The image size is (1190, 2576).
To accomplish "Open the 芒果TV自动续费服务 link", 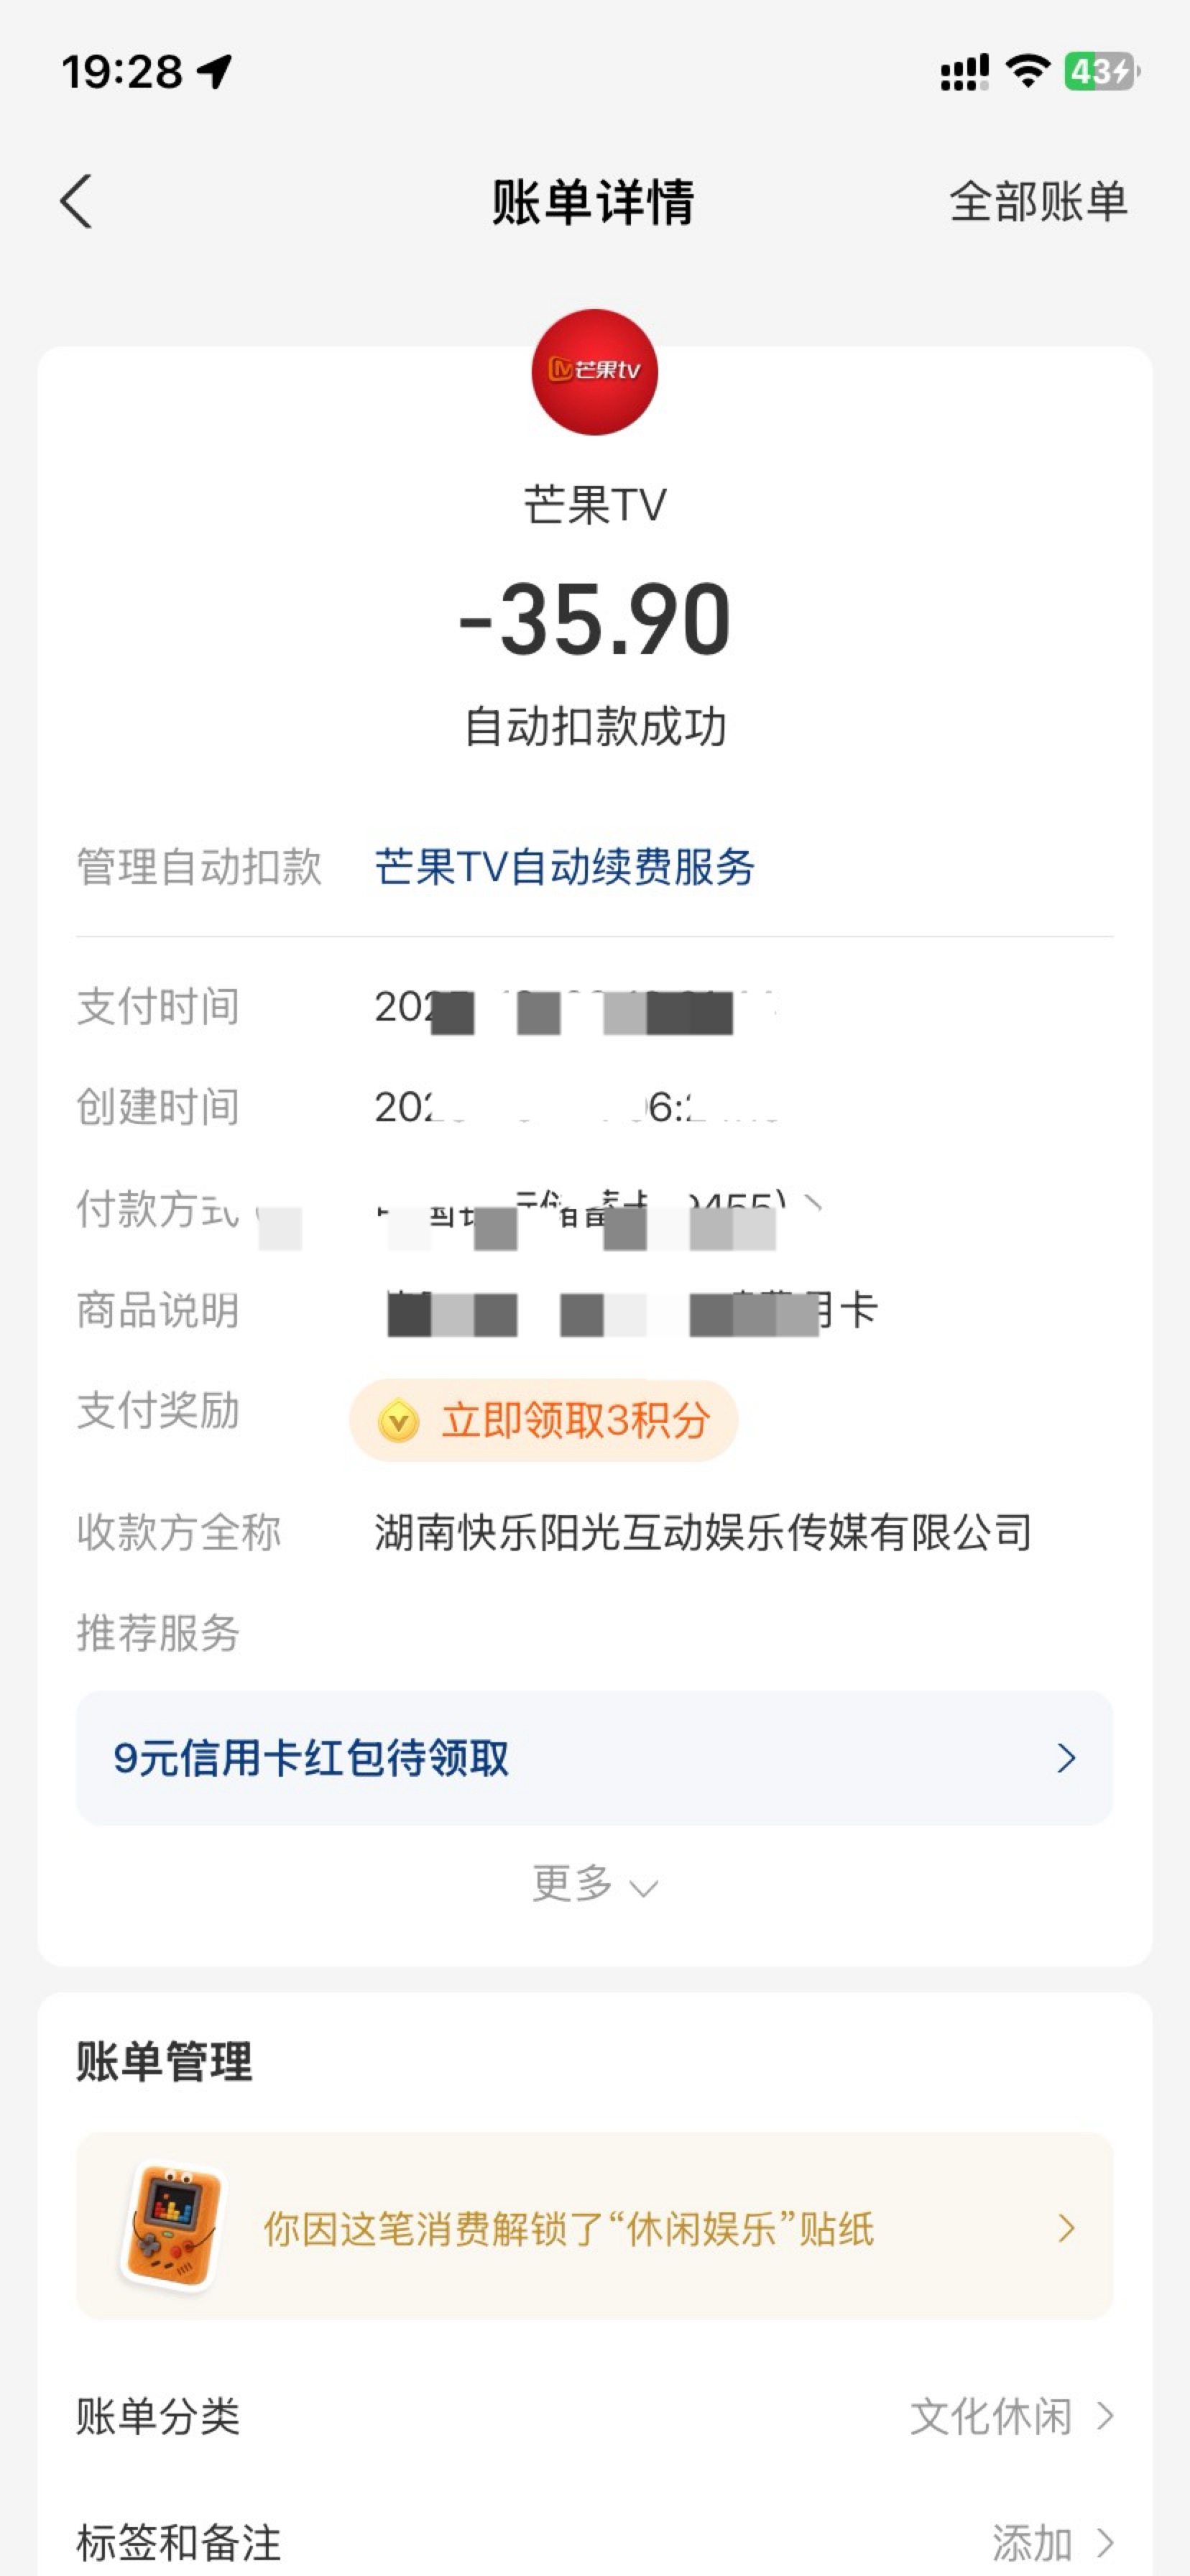I will (x=564, y=867).
